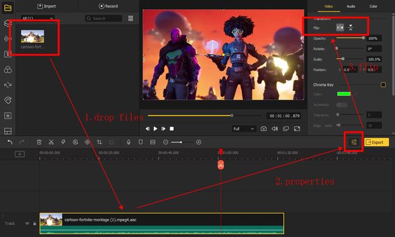
Task: Step to the next frame
Action: point(163,129)
